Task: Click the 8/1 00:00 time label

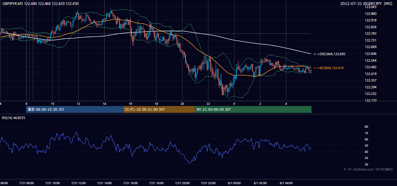Action: pos(234,183)
